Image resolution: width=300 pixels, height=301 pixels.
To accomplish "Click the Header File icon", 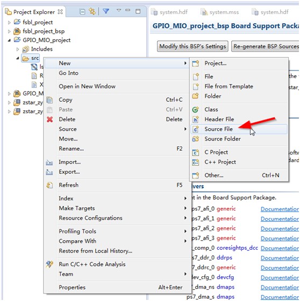I will click(x=196, y=120).
